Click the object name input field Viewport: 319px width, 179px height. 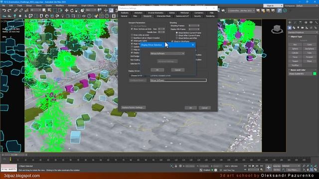click(x=300, y=74)
